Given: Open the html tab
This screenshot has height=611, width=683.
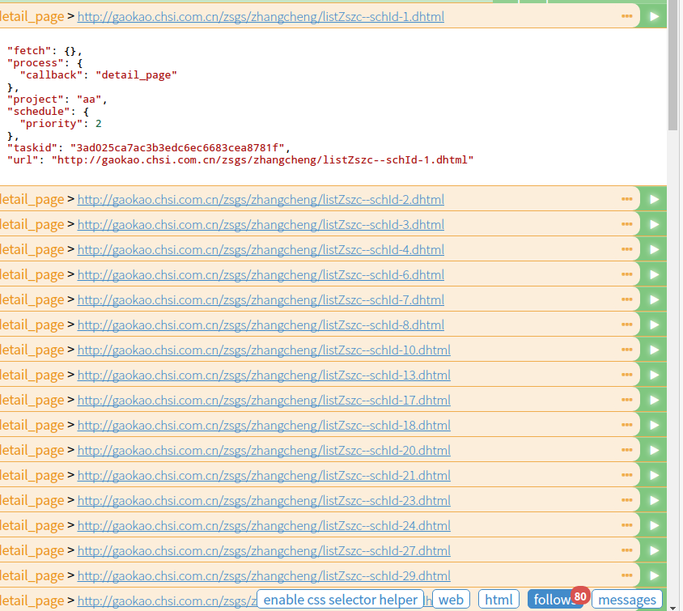Looking at the screenshot, I should pyautogui.click(x=498, y=600).
